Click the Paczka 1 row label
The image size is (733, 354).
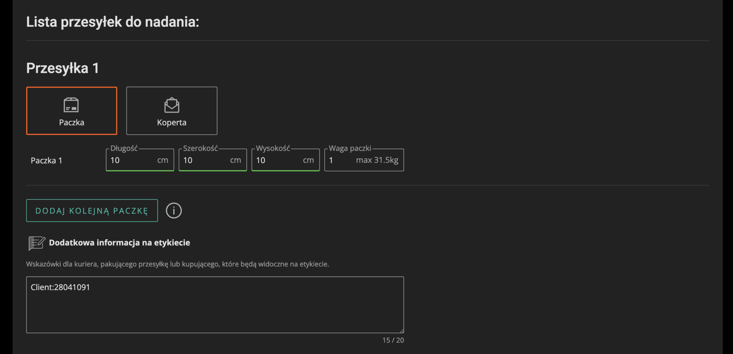[47, 160]
